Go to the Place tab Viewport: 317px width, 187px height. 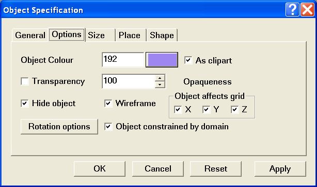point(131,36)
